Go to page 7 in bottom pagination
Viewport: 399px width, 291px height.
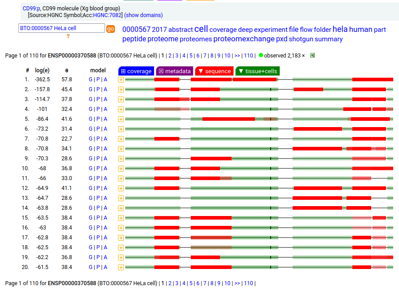[205, 283]
